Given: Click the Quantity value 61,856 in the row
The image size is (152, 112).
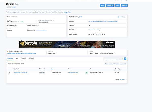Looking at the screenshot, I should 117,73.
